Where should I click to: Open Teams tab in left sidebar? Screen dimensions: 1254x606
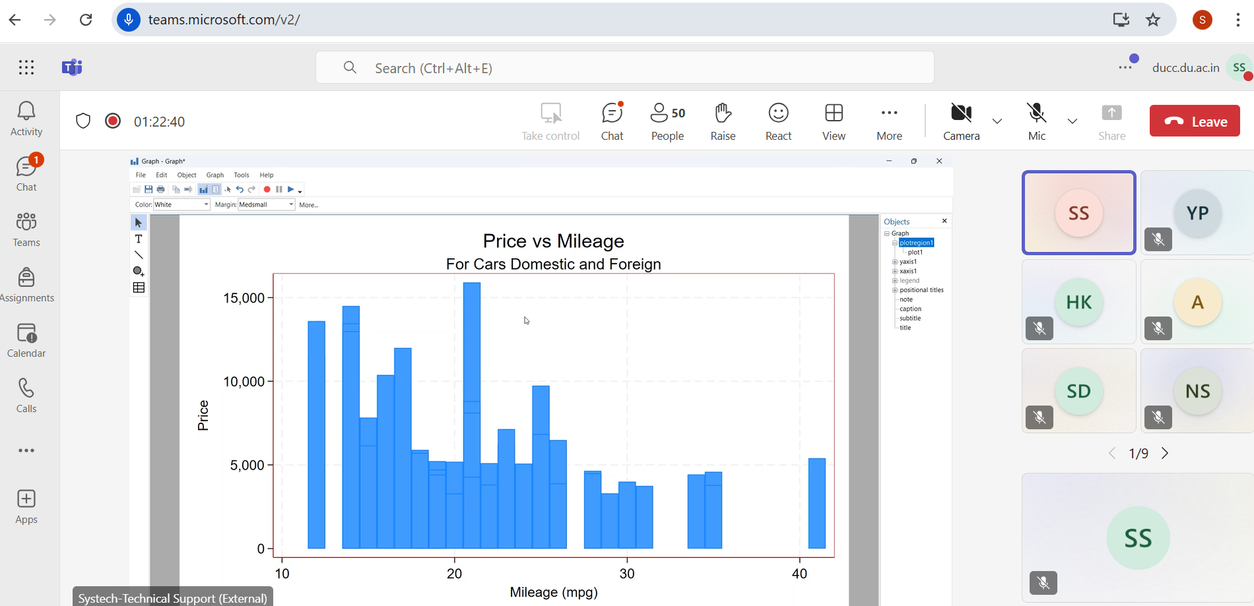(x=26, y=229)
